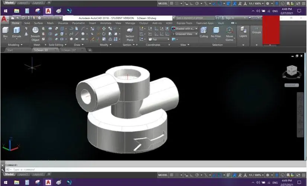Click the No Filter selection icon
The height and width of the screenshot is (186, 308).
216,30
